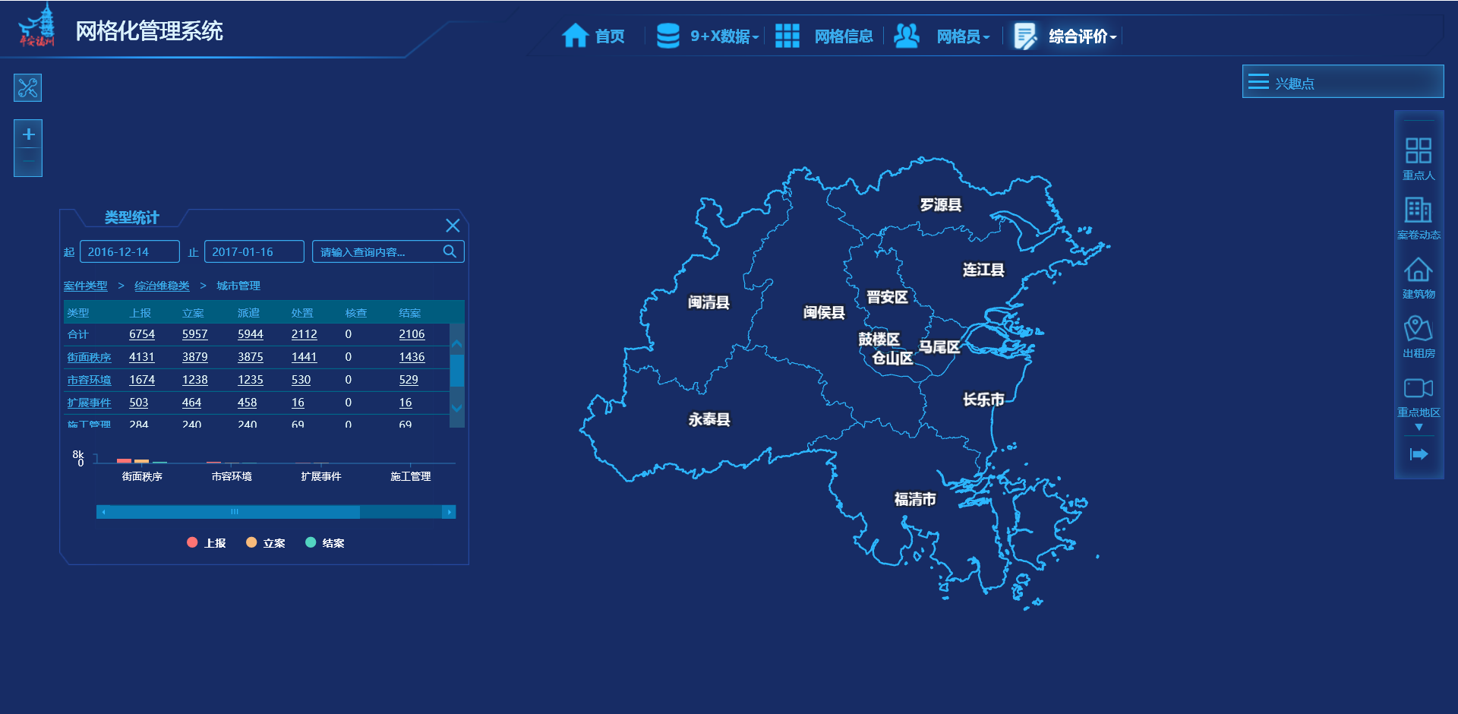Toggle the 上报 legend item
Screen dimensions: 1458x714
207,542
